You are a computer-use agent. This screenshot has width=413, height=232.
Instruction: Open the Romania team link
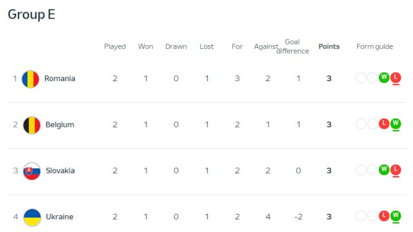60,79
